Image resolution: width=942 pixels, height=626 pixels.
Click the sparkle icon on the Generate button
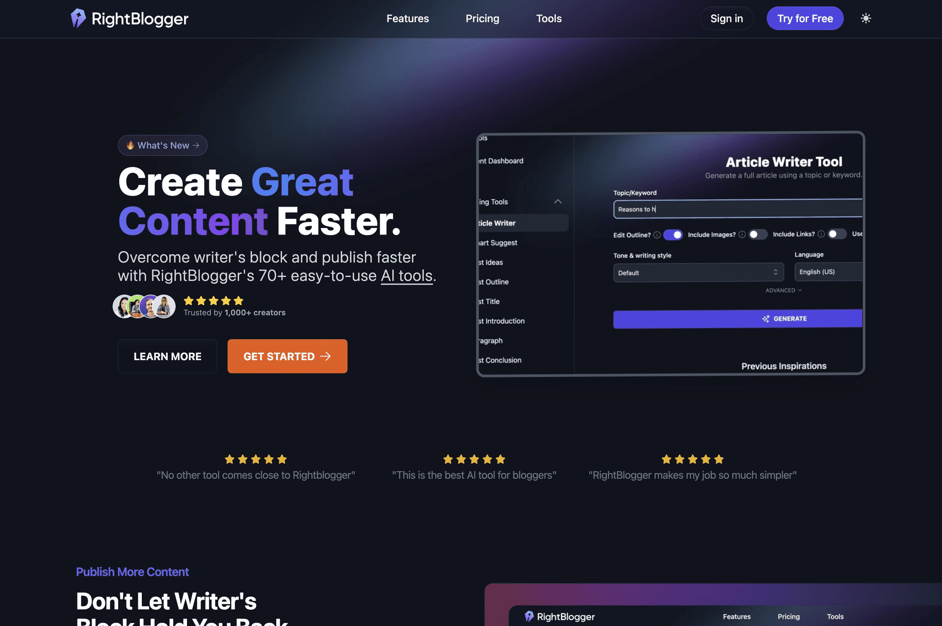766,319
